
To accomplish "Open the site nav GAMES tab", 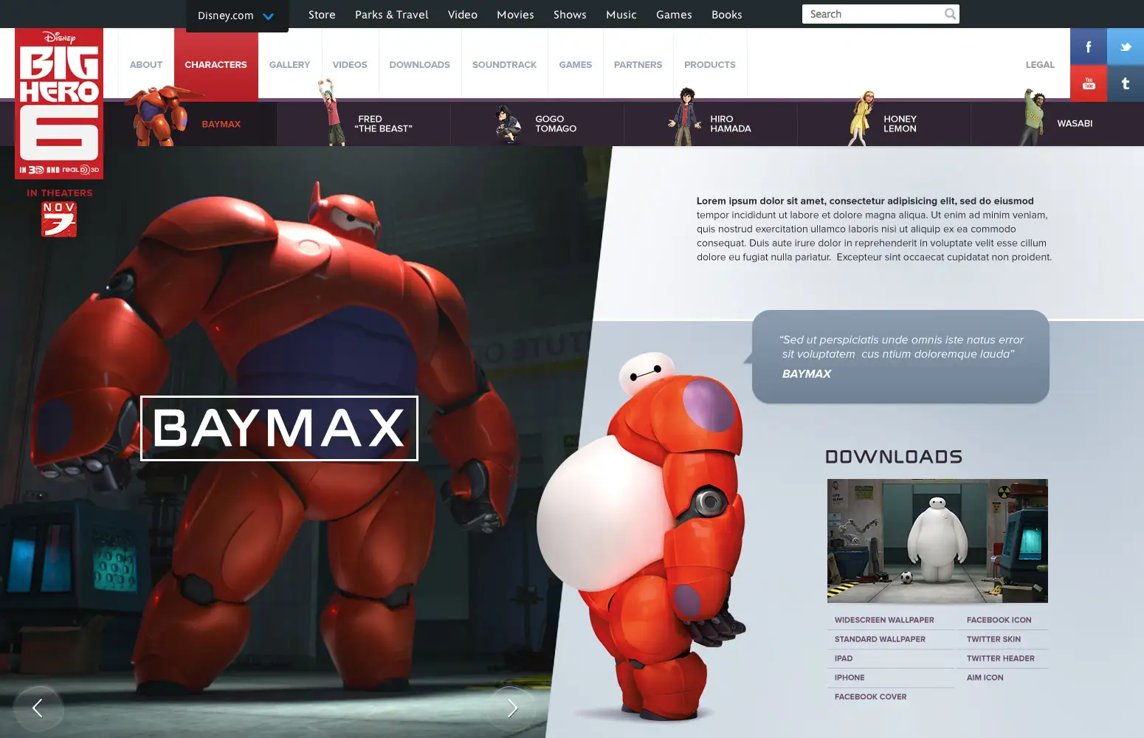I will [576, 65].
